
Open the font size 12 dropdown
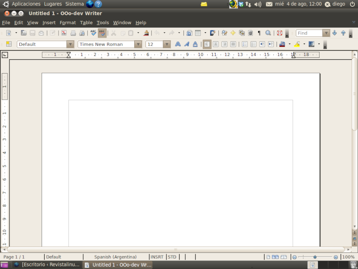[167, 44]
